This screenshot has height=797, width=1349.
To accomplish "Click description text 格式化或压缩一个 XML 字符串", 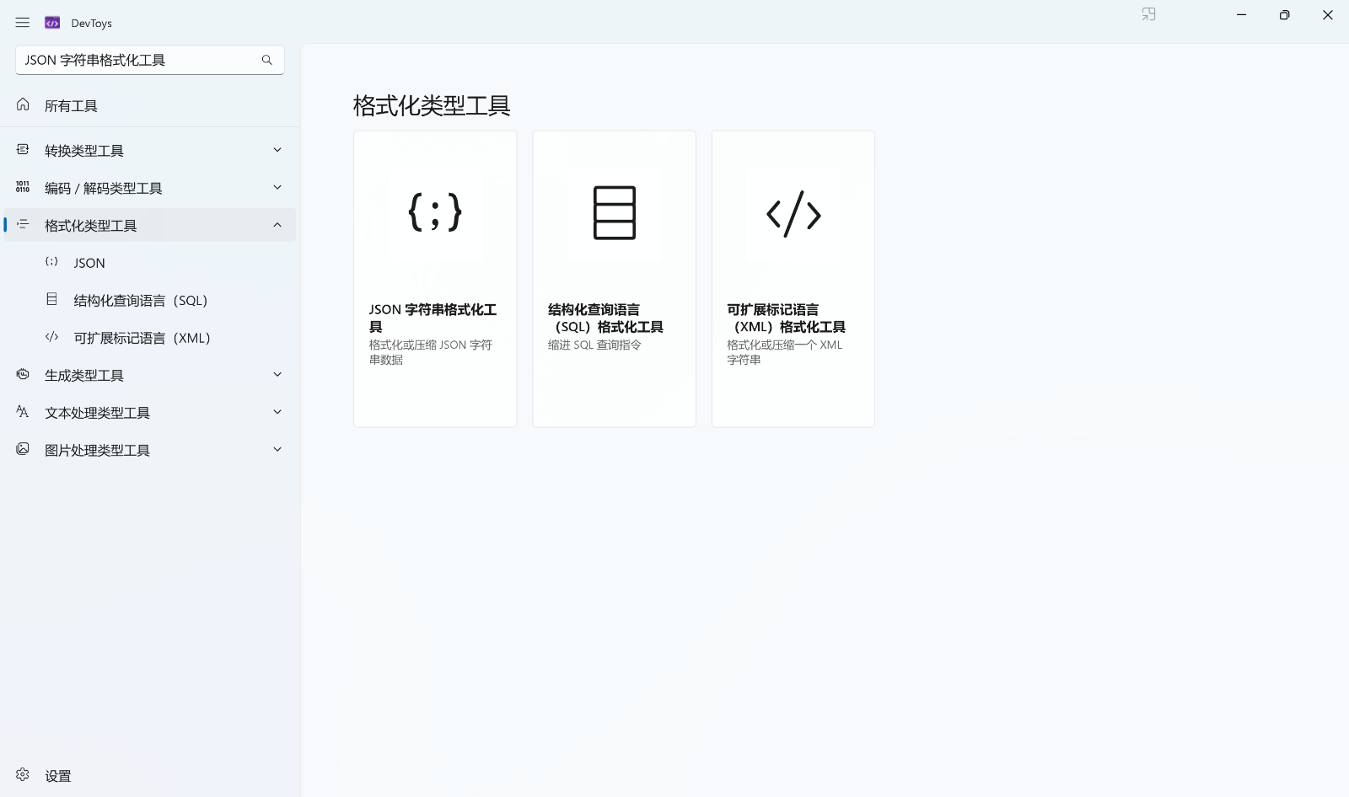I will (x=785, y=352).
